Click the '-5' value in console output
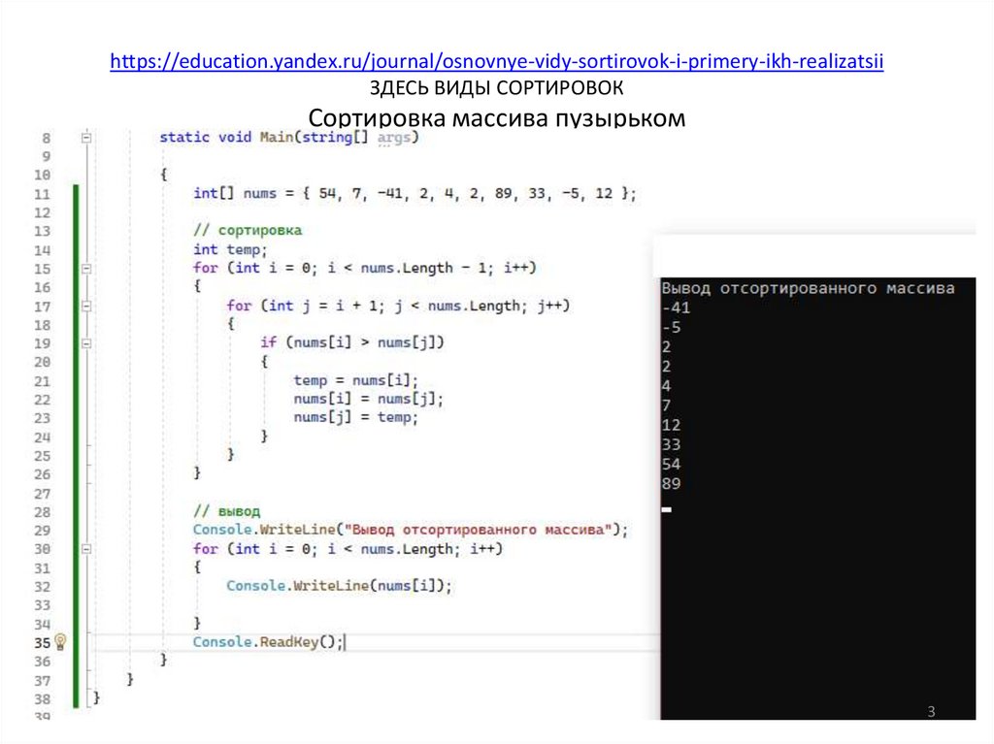 (x=671, y=328)
